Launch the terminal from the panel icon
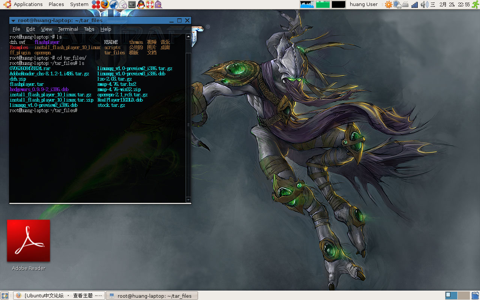480x300 pixels. pyautogui.click(x=132, y=4)
